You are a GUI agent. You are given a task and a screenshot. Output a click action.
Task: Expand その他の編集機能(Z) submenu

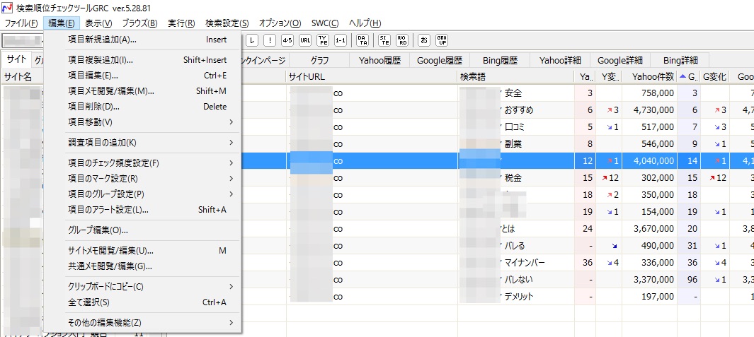(143, 323)
